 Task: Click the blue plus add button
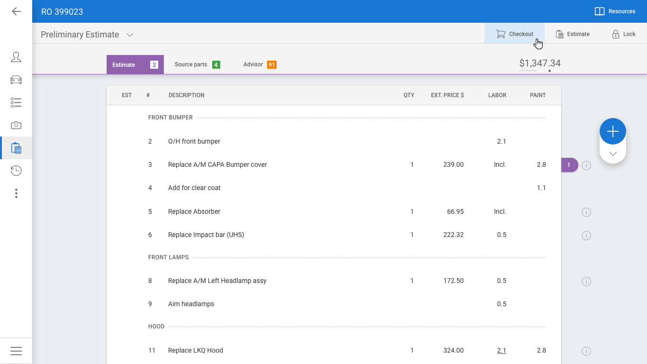click(x=613, y=131)
